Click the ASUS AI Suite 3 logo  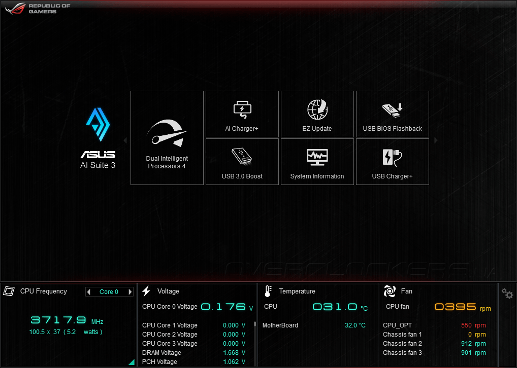[x=98, y=138]
